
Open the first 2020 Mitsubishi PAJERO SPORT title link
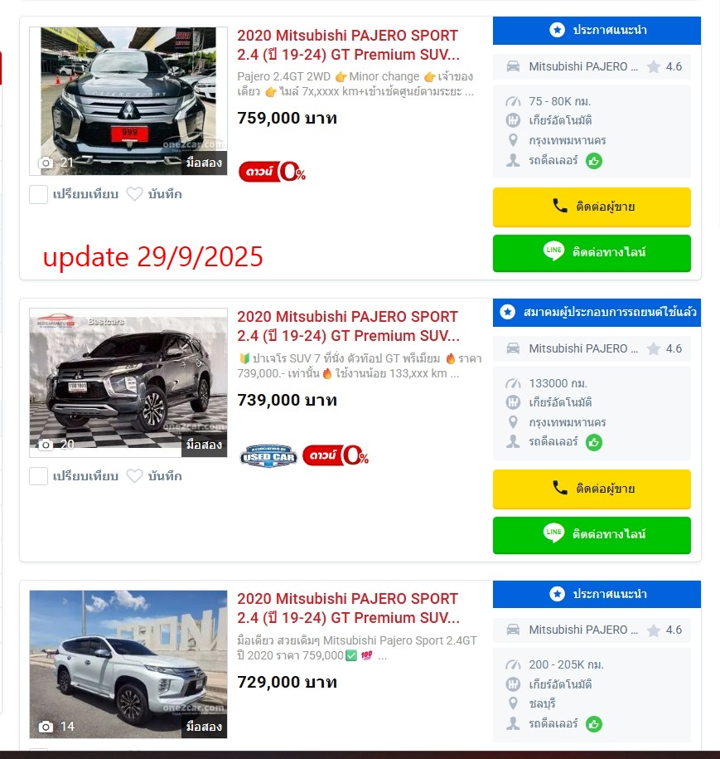point(348,45)
